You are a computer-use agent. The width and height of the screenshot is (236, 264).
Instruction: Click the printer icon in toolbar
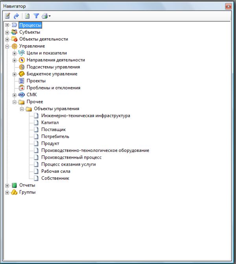coord(44,16)
